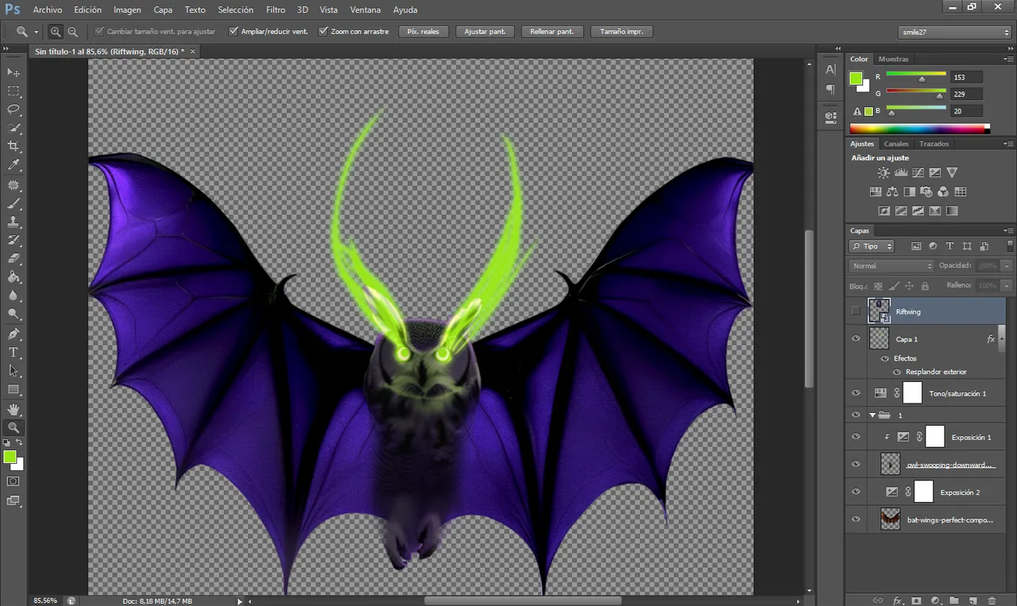The height and width of the screenshot is (606, 1017).
Task: Activate the Horizontal Type tool
Action: coord(14,352)
